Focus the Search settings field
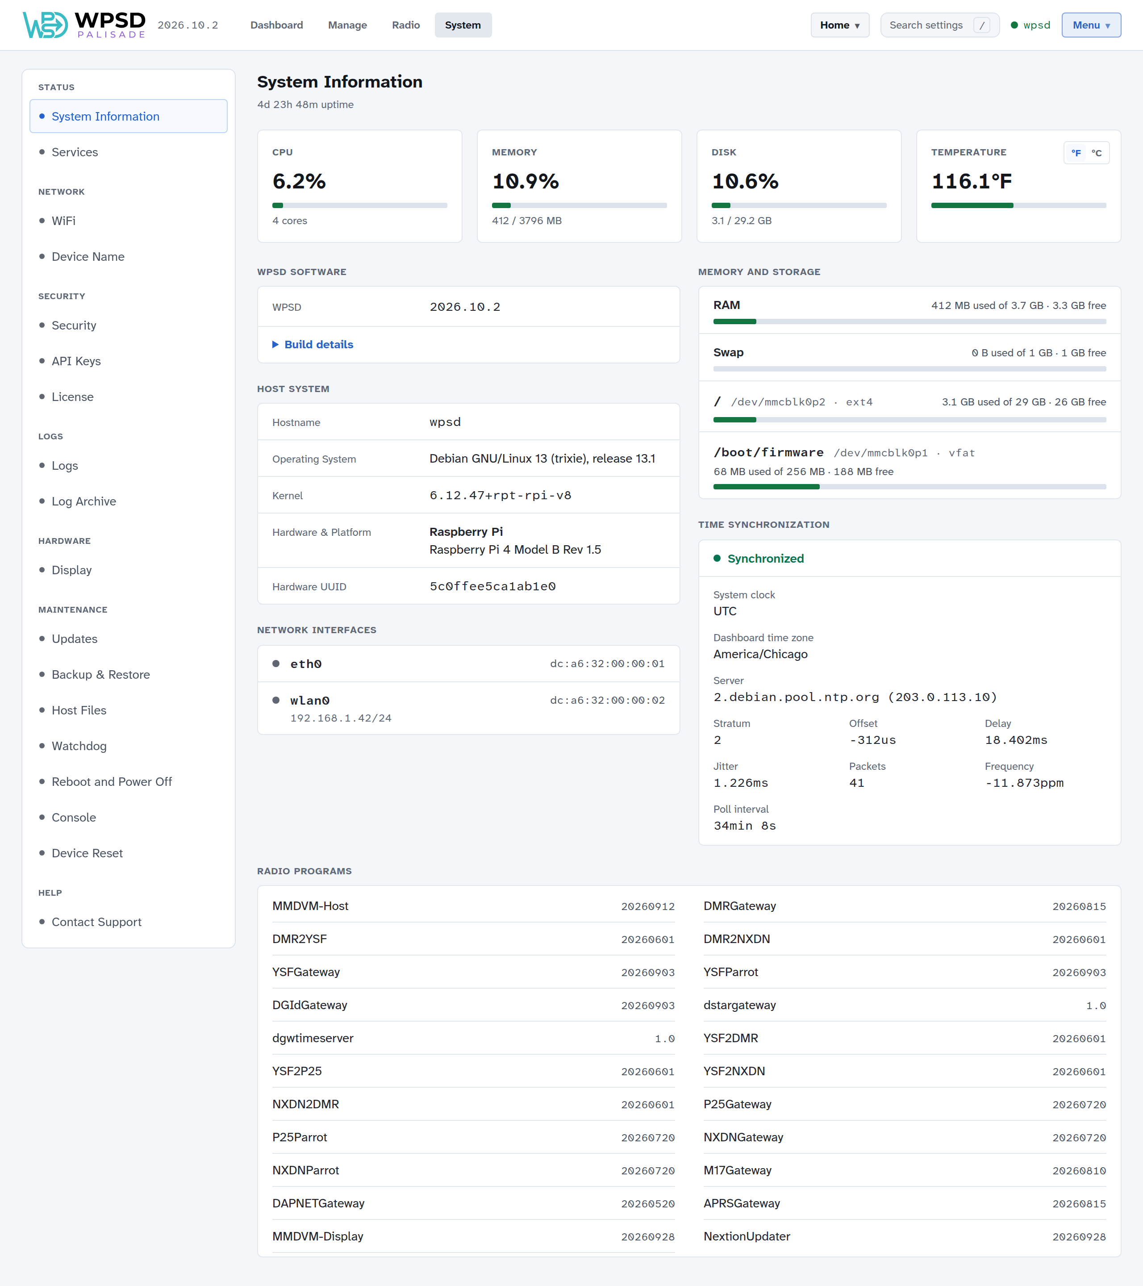This screenshot has height=1286, width=1143. click(x=940, y=25)
